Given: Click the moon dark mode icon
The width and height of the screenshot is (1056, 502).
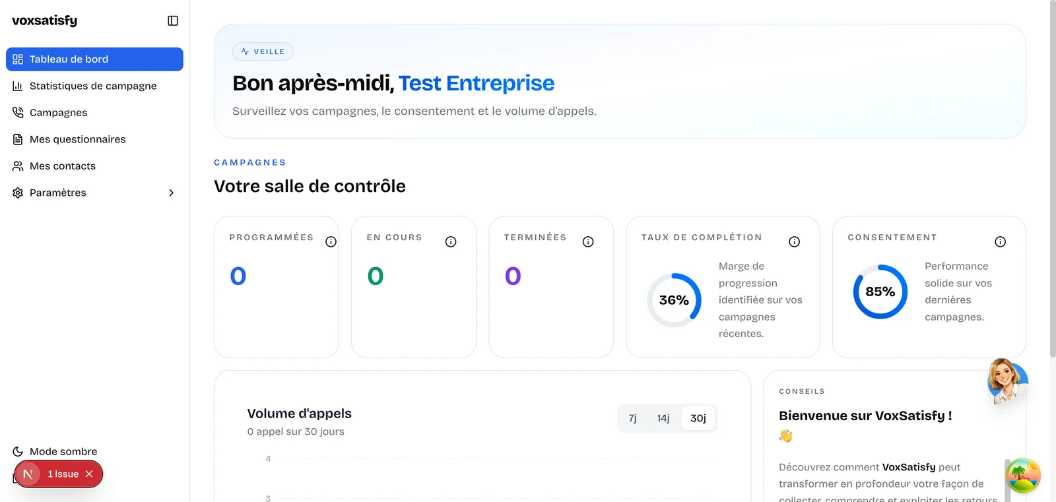Looking at the screenshot, I should [x=18, y=452].
